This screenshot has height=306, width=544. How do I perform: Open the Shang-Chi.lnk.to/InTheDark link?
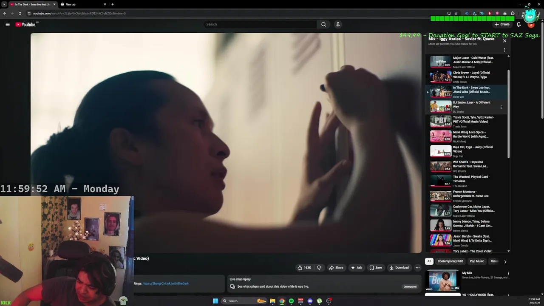pyautogui.click(x=166, y=283)
